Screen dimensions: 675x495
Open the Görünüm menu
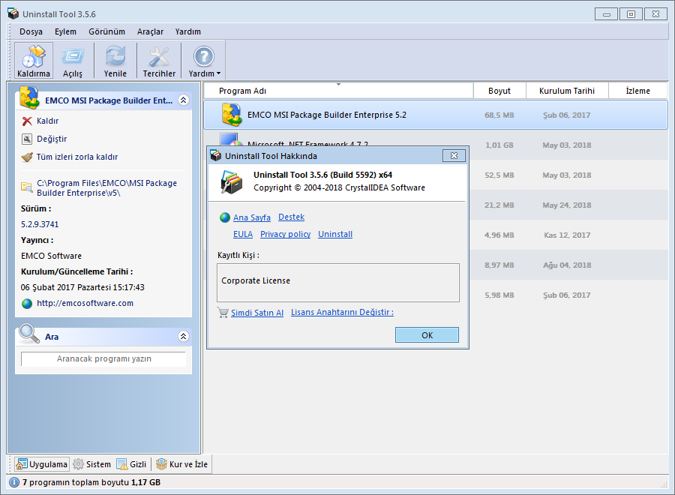point(106,31)
